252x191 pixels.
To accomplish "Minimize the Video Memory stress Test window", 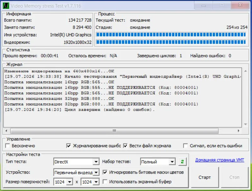I will pyautogui.click(x=203, y=5).
